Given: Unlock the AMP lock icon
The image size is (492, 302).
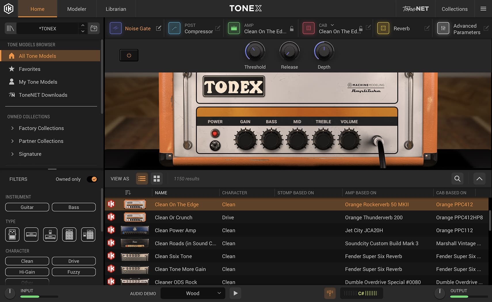Looking at the screenshot, I should (x=292, y=28).
